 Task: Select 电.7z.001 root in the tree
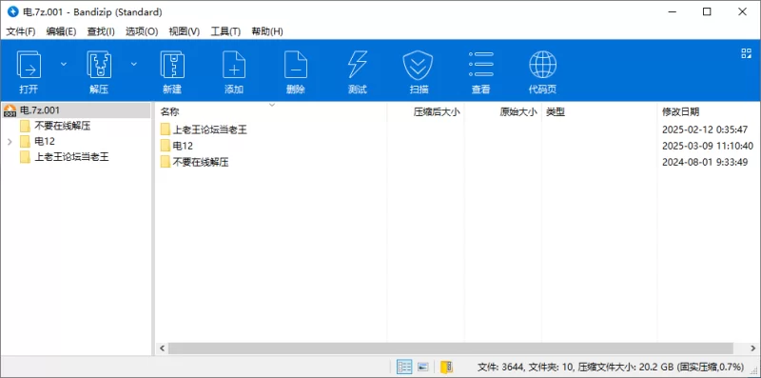pos(40,110)
